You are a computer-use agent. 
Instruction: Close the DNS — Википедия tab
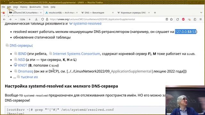point(113,13)
